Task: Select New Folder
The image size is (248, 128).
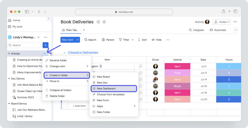Action: point(114,112)
